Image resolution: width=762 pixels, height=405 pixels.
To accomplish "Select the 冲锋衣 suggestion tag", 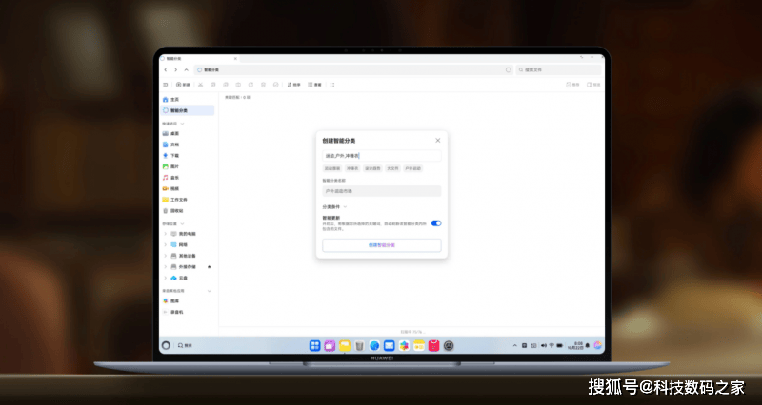I will (x=352, y=168).
